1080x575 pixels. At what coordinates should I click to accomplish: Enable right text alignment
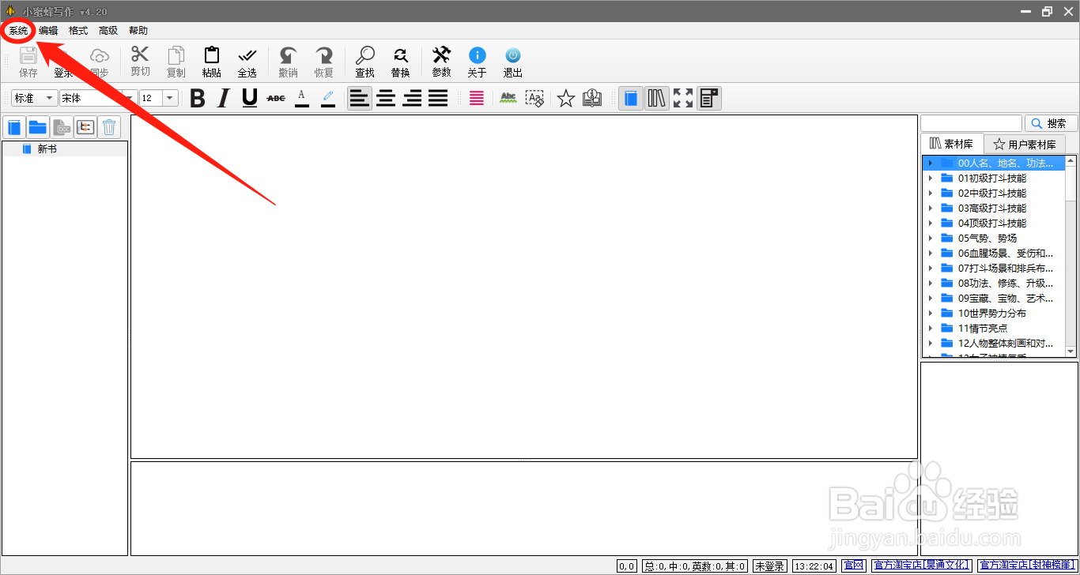412,98
